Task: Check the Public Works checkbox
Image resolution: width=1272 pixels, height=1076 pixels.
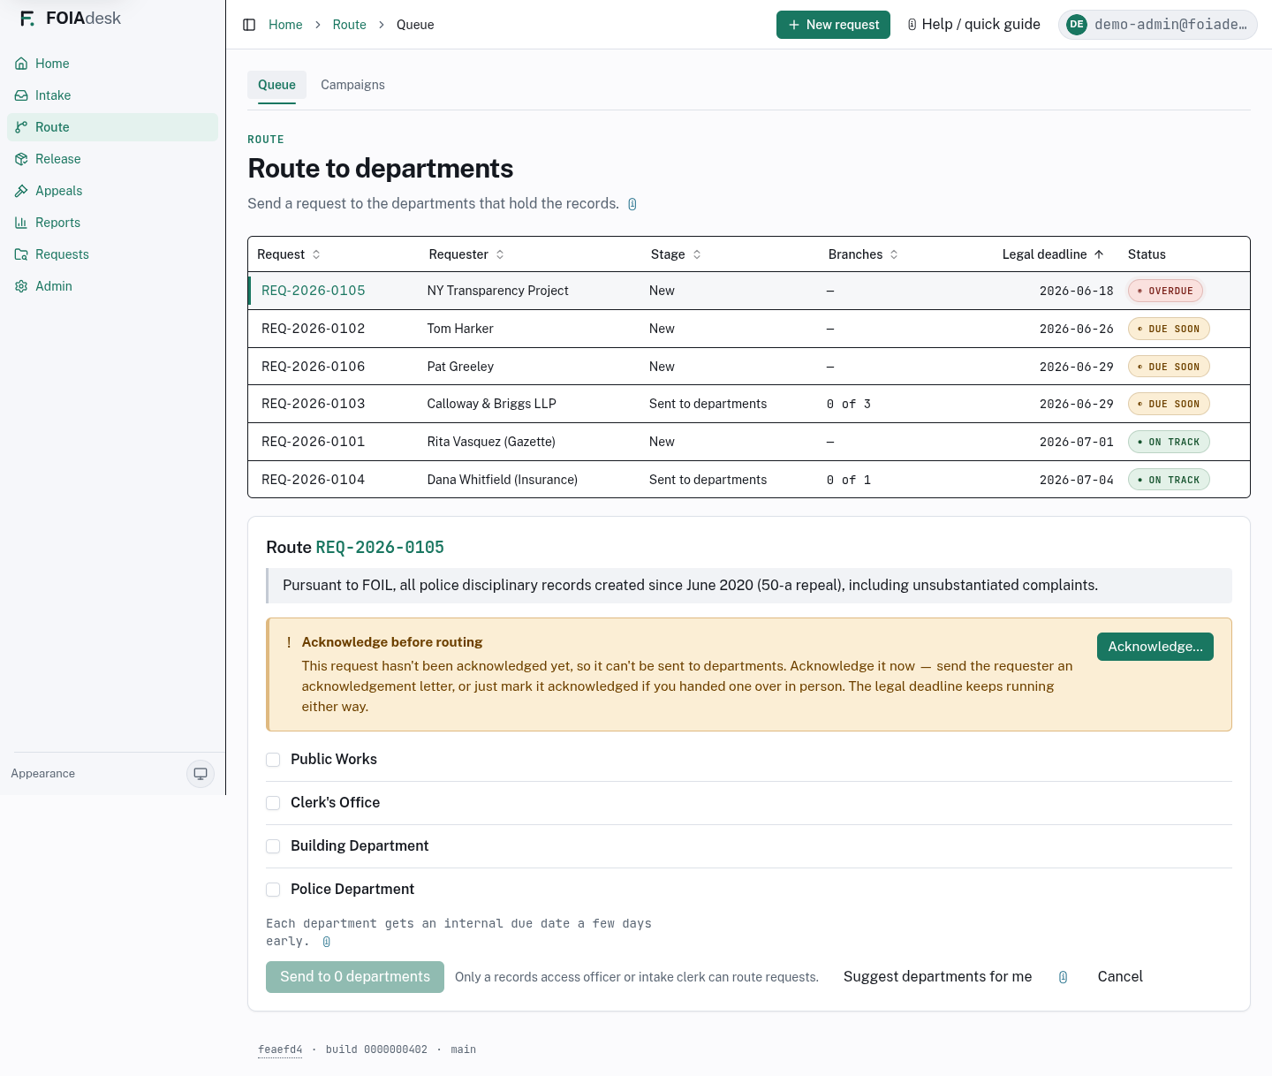Action: tap(273, 760)
